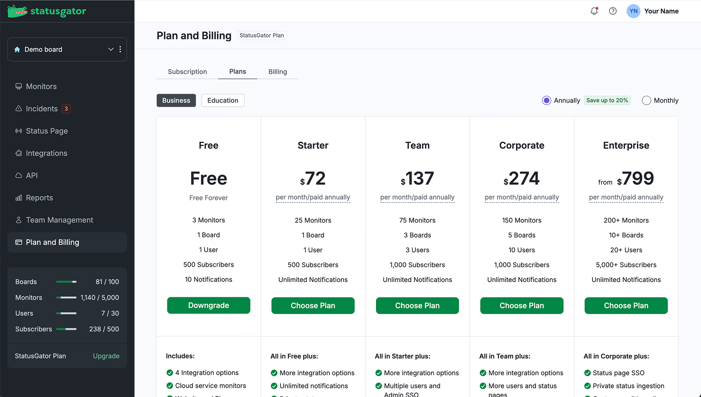701x397 pixels.
Task: Toggle to Business plans
Action: pyautogui.click(x=176, y=100)
